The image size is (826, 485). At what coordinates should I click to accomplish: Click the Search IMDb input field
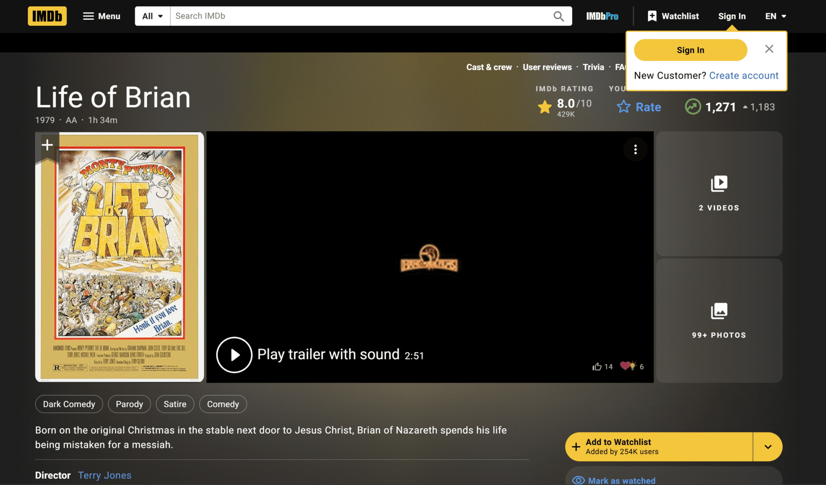(361, 16)
